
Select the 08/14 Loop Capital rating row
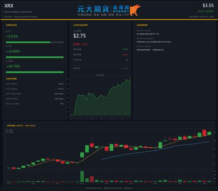35,104
